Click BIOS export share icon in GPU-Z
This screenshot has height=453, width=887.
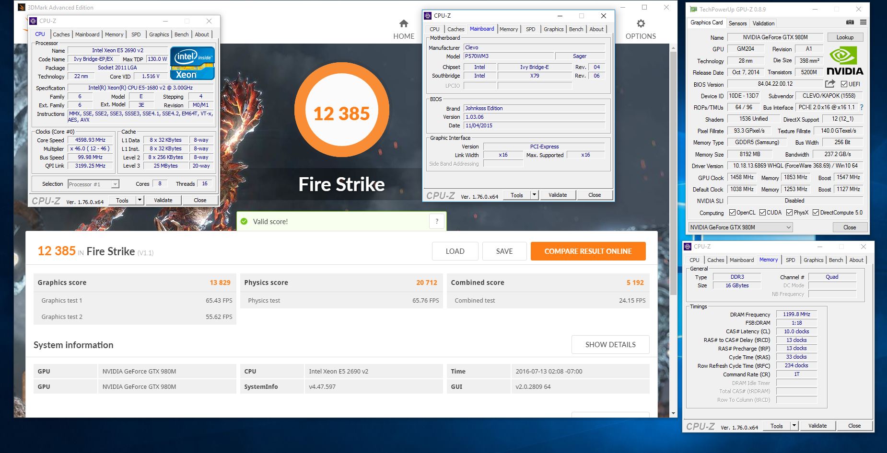[x=830, y=84]
